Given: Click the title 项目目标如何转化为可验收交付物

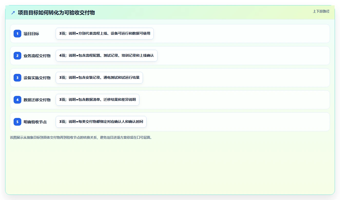Looking at the screenshot, I should coord(56,13).
